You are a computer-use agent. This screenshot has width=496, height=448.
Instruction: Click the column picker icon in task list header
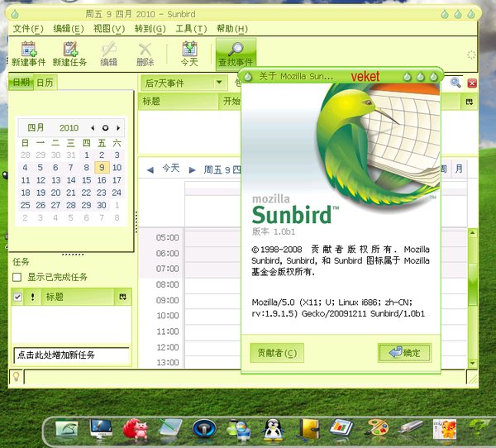123,297
